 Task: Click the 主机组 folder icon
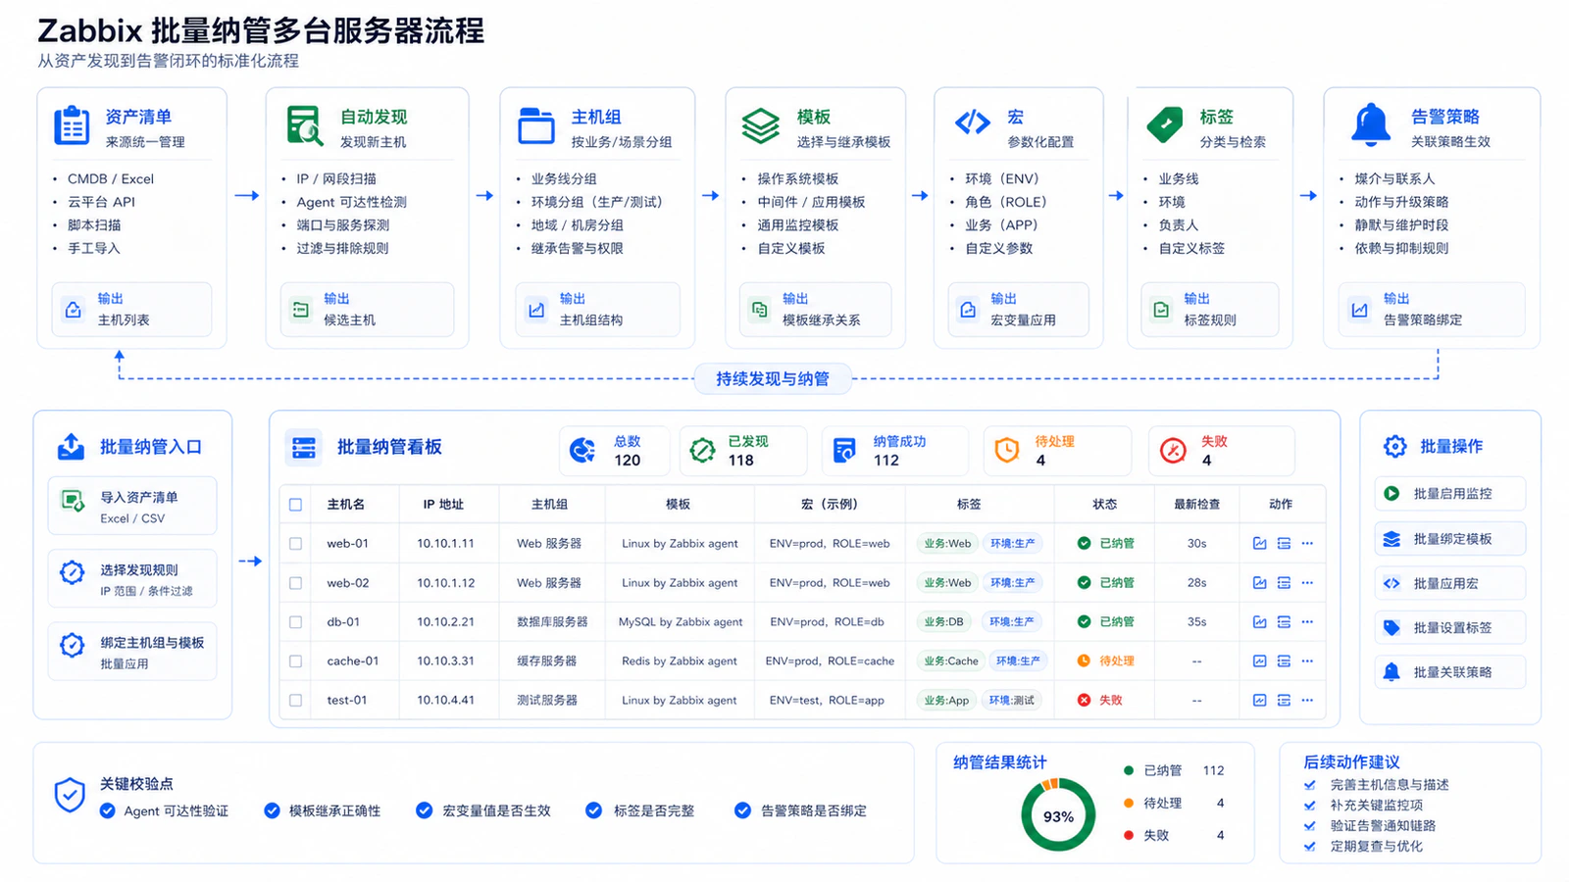click(x=536, y=125)
